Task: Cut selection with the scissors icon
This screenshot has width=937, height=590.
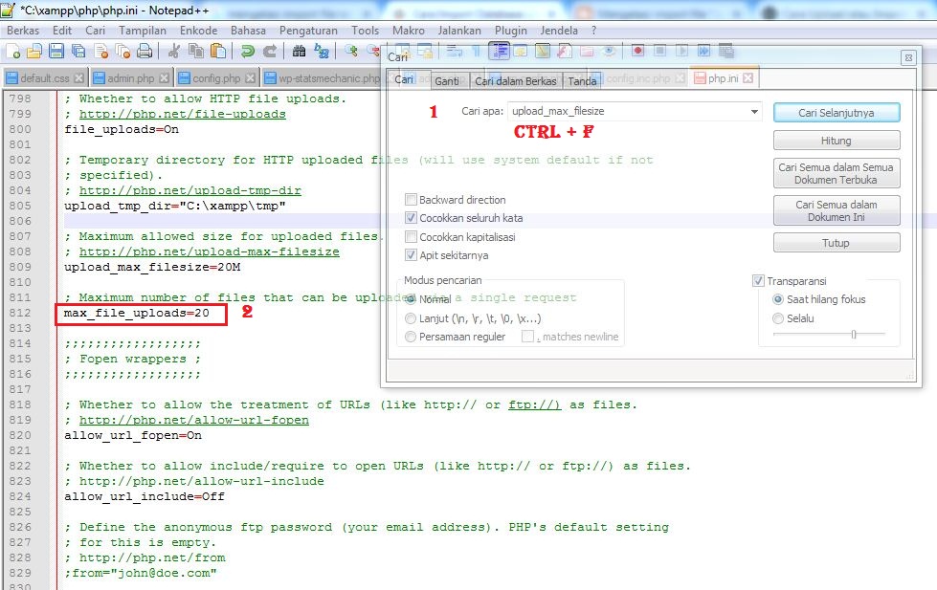Action: coord(174,52)
